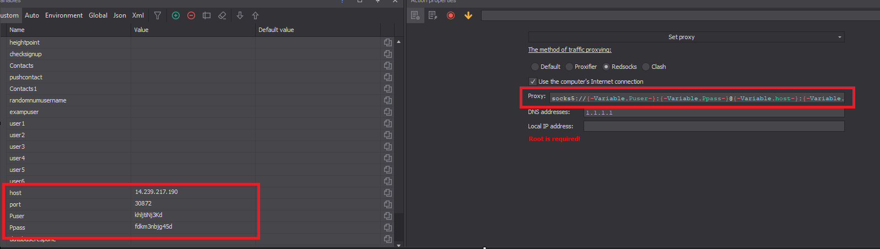Image resolution: width=880 pixels, height=249 pixels.
Task: Copy icon in user3 row
Action: point(388,147)
